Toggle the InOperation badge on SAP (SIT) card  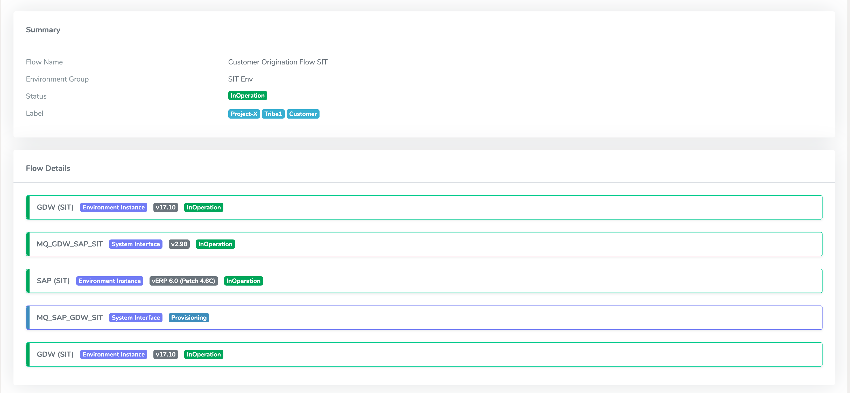[243, 281]
